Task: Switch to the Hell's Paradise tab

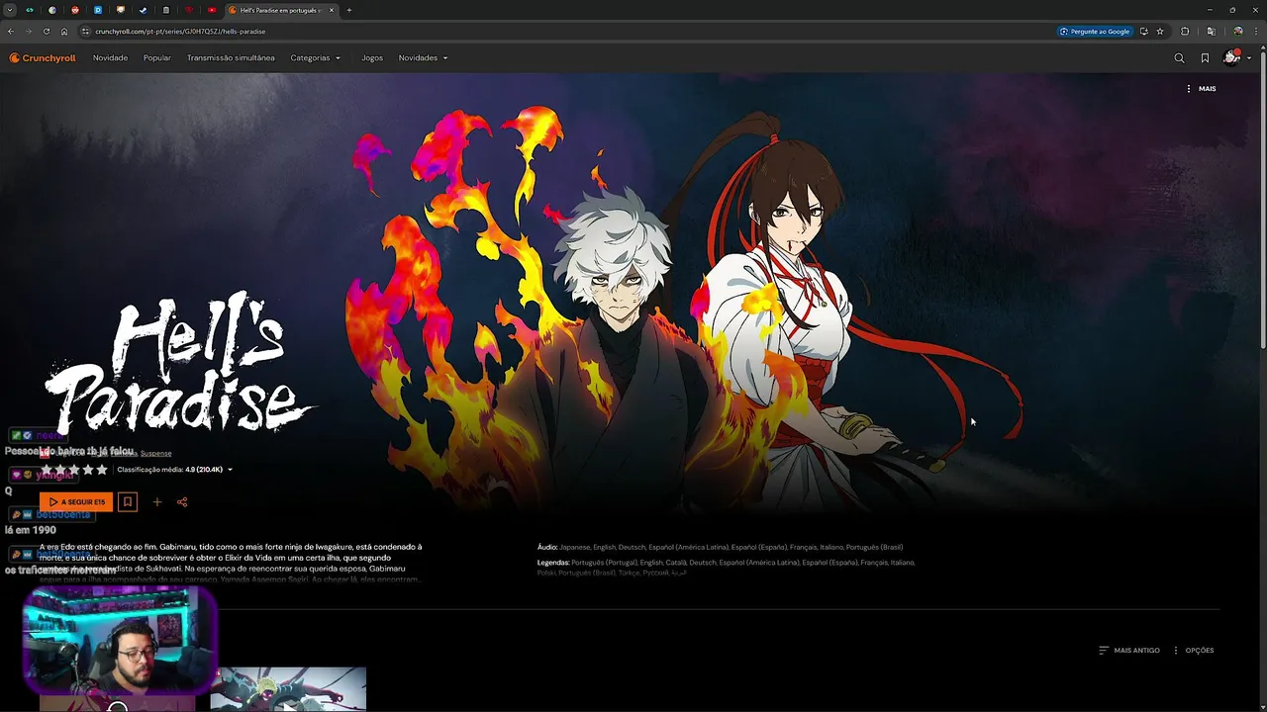Action: 281,10
